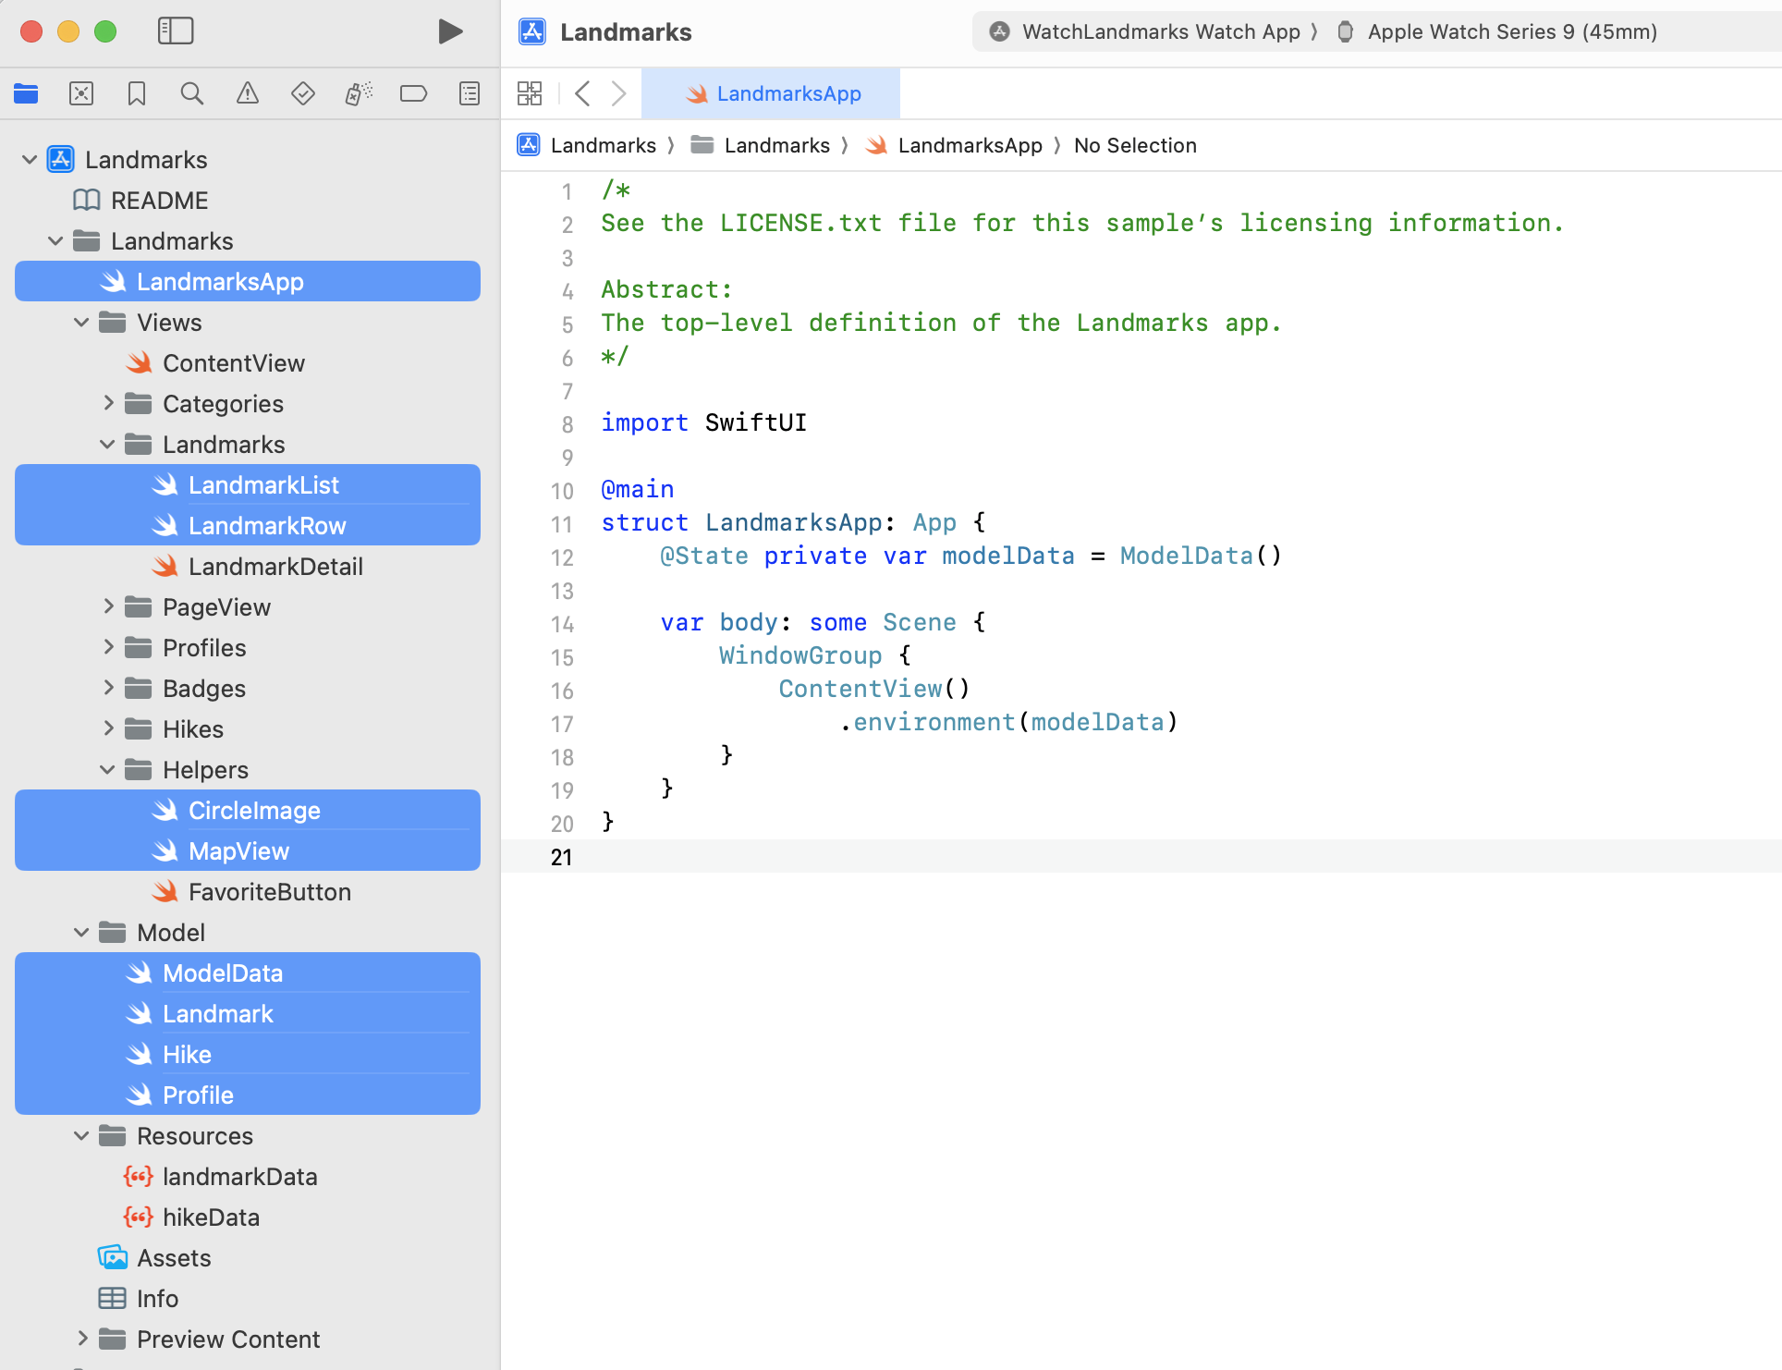The height and width of the screenshot is (1370, 1782).
Task: Open the breakpoint navigator icon
Action: pos(413,93)
